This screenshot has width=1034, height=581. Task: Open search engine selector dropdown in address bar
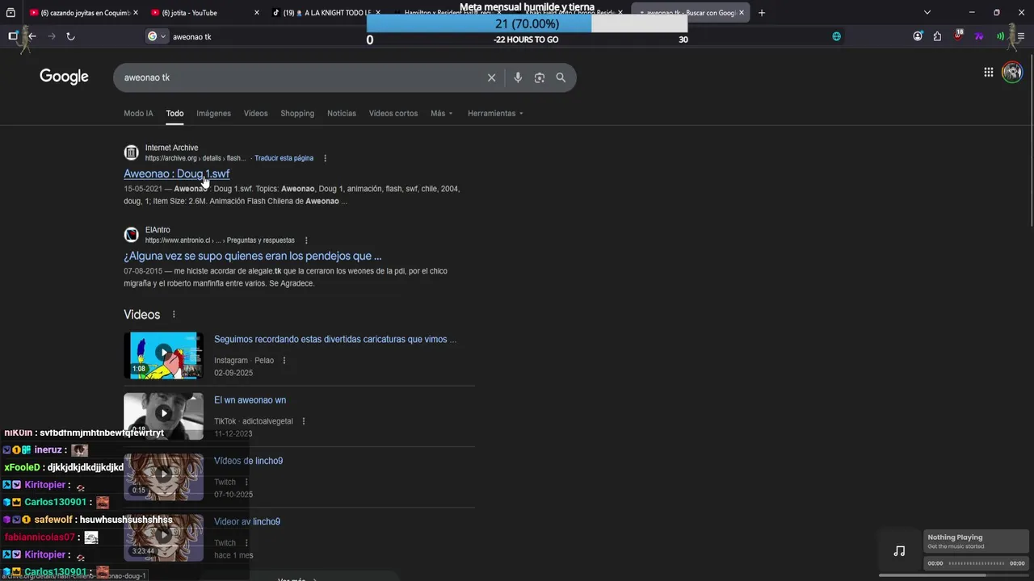[157, 36]
